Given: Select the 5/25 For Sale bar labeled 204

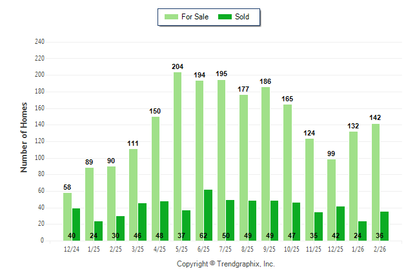Looking at the screenshot, I should [178, 156].
